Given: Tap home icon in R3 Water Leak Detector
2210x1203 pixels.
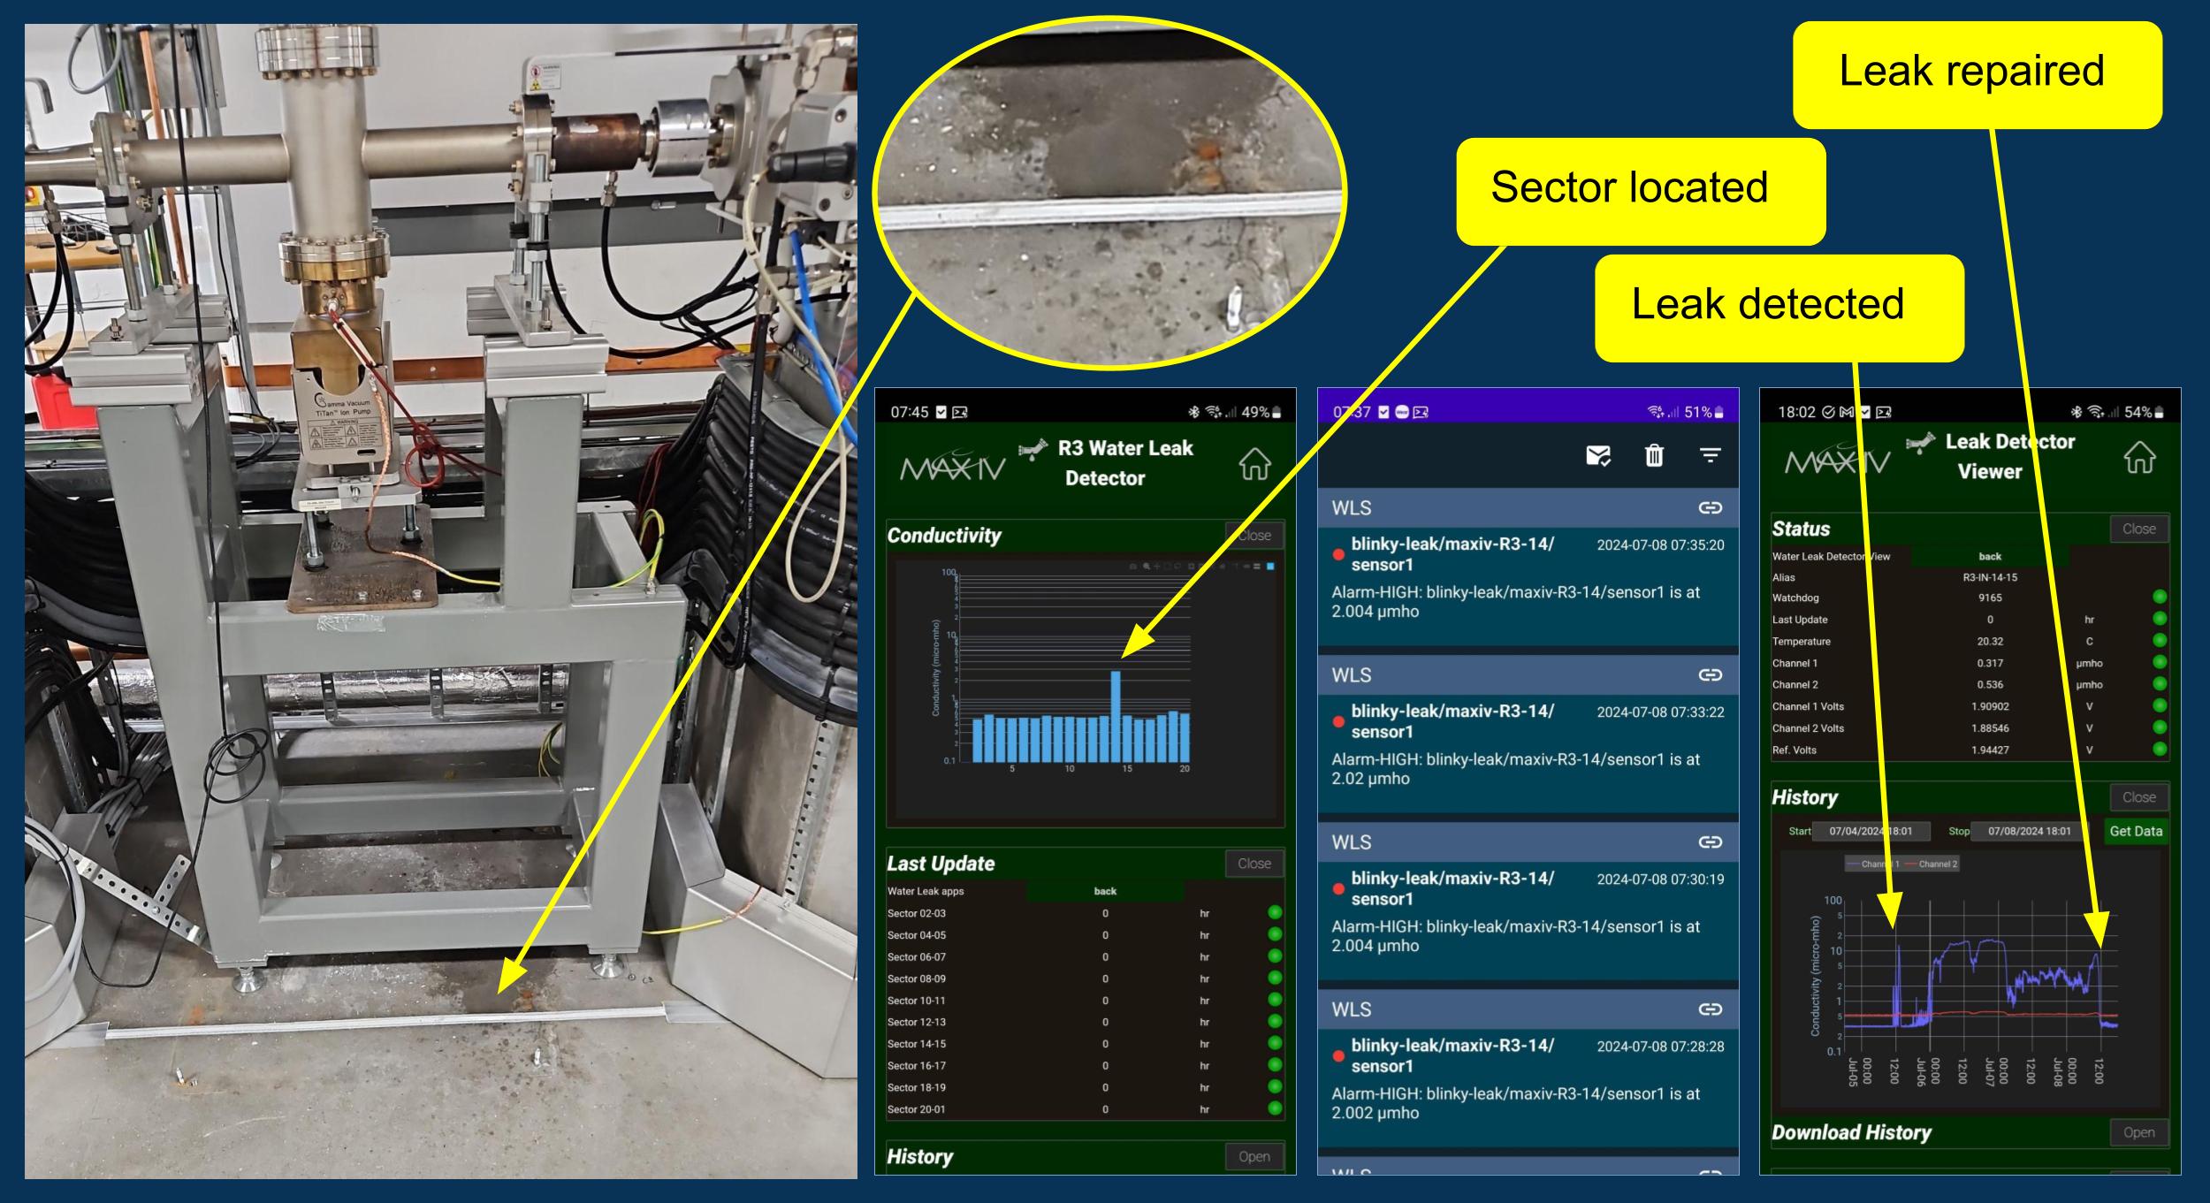Looking at the screenshot, I should (x=1254, y=463).
